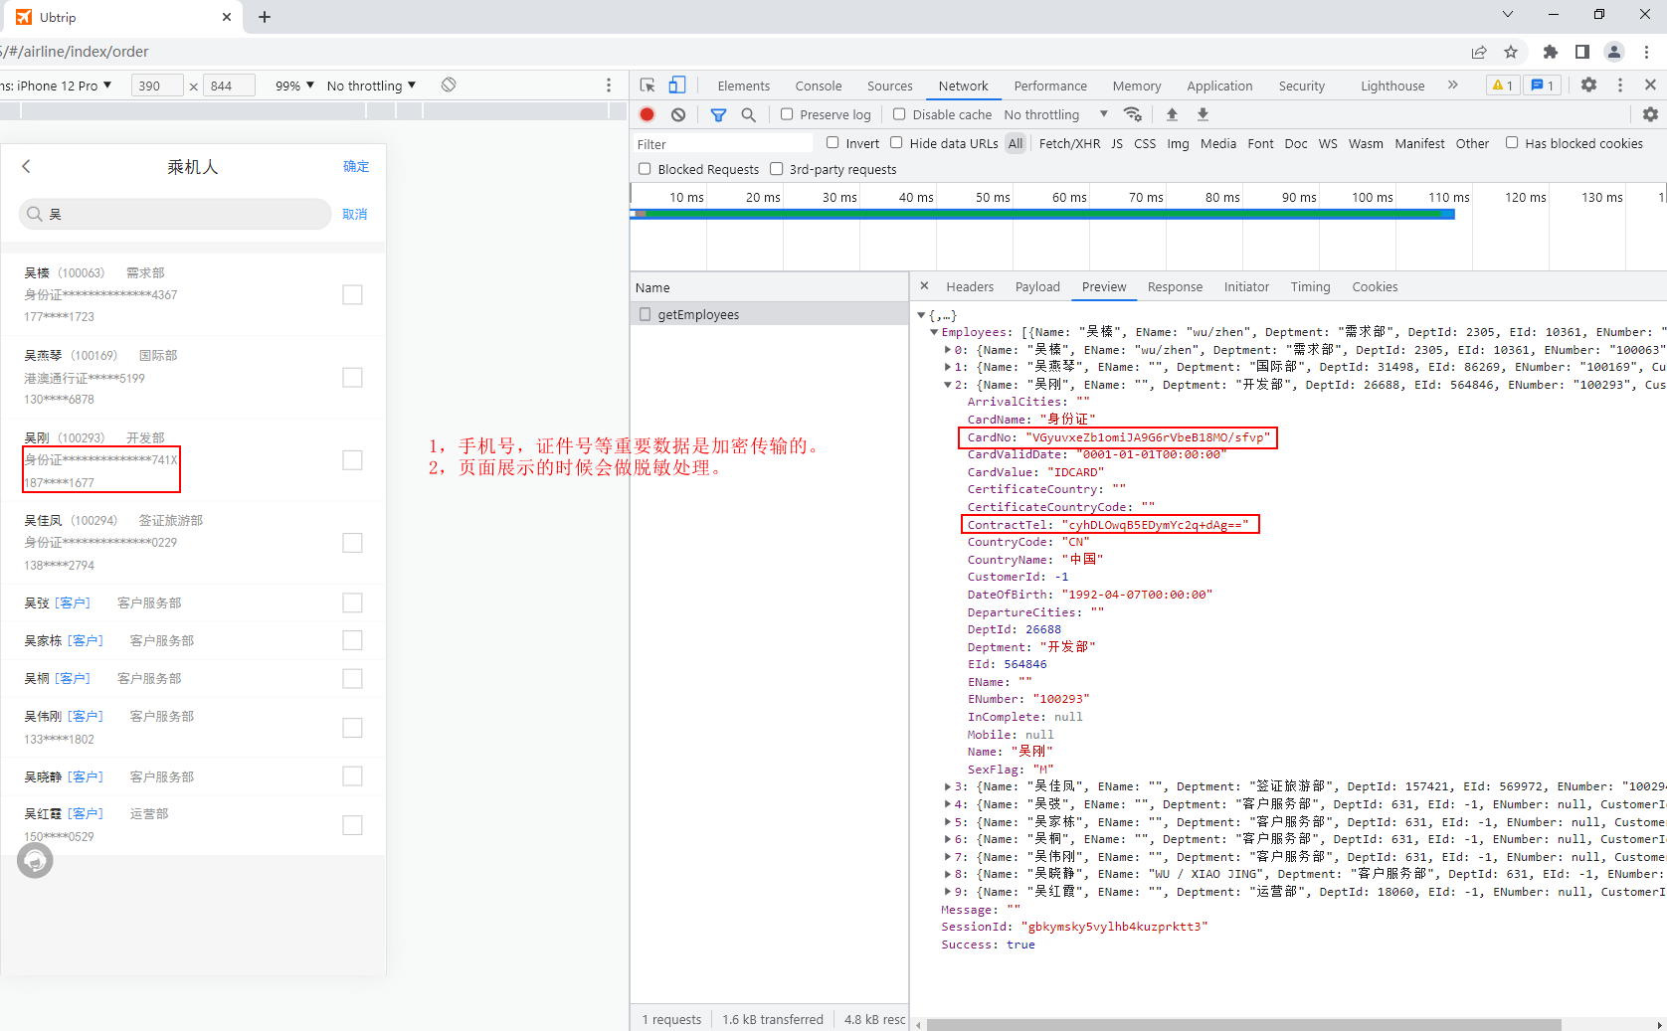The height and width of the screenshot is (1031, 1667).
Task: Open network search magnifier
Action: pyautogui.click(x=749, y=114)
